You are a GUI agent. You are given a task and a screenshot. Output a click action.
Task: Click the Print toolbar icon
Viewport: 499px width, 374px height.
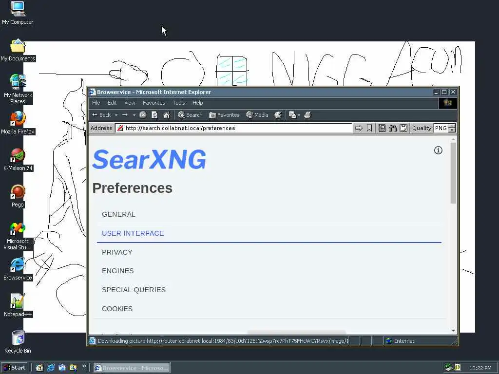click(x=307, y=115)
